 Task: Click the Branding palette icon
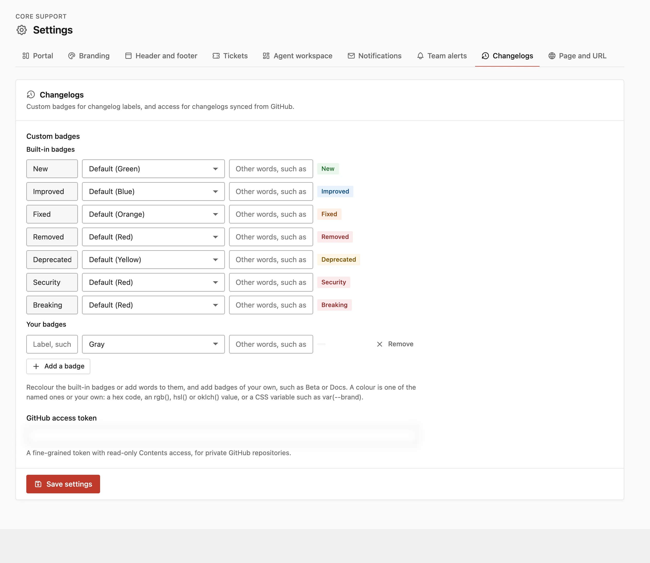[72, 56]
